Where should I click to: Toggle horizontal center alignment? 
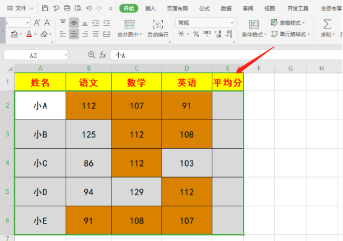(74, 34)
